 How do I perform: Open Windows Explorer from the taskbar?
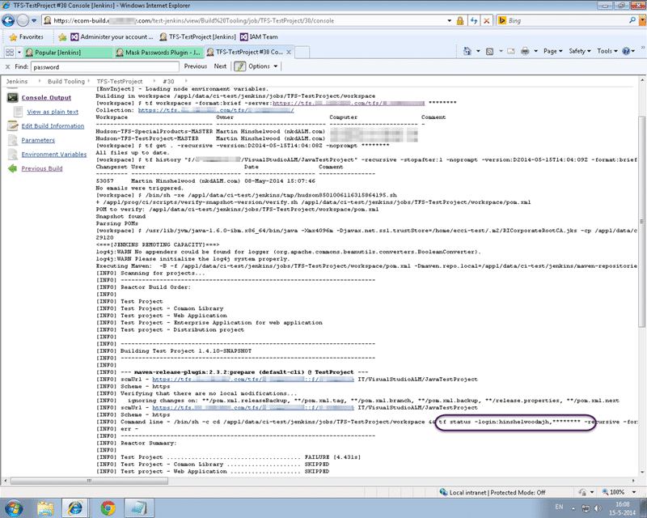pyautogui.click(x=45, y=507)
